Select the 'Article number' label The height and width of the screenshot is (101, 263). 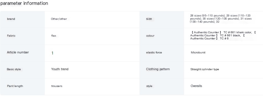point(18,52)
